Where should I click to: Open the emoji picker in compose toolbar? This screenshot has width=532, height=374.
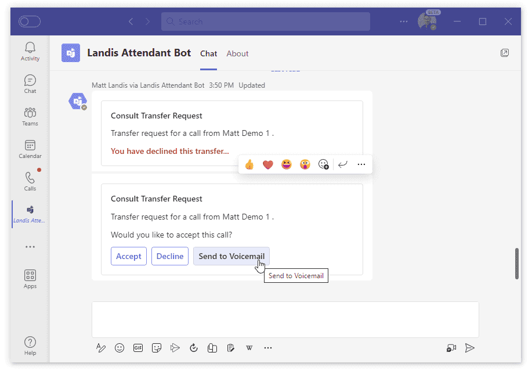[x=120, y=348]
